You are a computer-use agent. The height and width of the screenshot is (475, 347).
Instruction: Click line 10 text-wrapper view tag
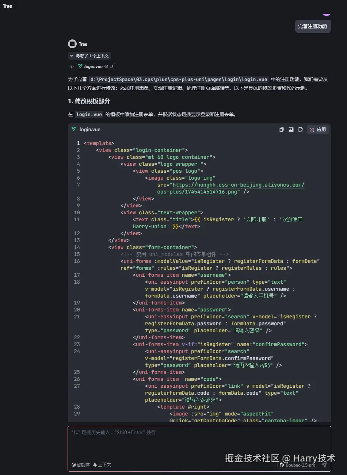click(x=162, y=212)
